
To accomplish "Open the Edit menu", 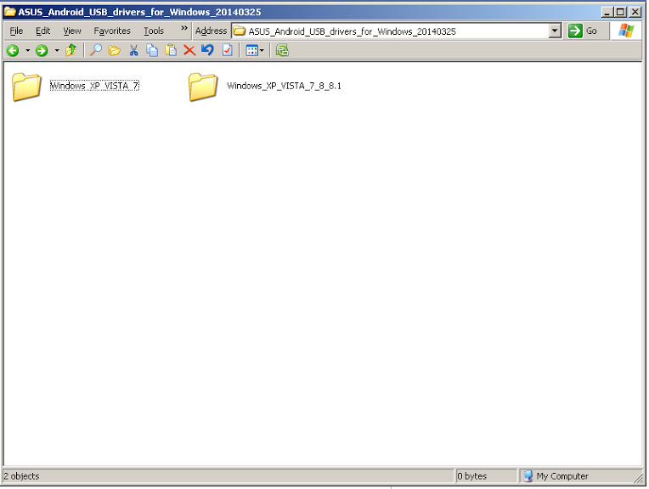I will coord(42,31).
